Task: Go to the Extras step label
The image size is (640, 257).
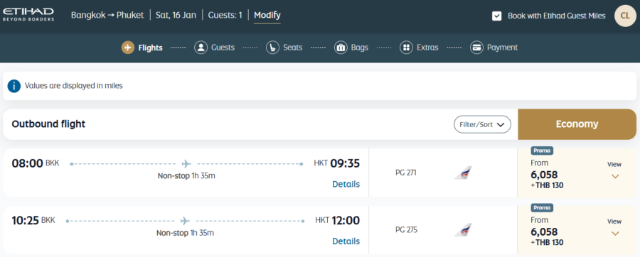Action: coord(427,48)
